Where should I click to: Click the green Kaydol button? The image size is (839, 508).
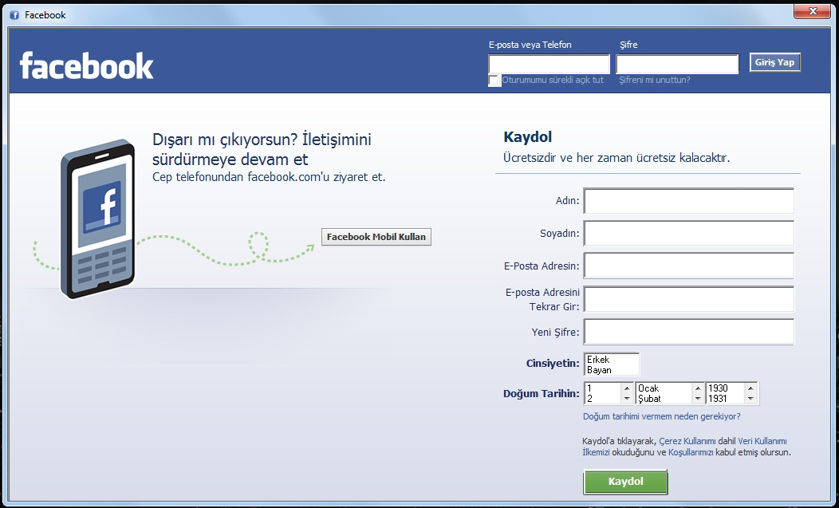(x=625, y=482)
